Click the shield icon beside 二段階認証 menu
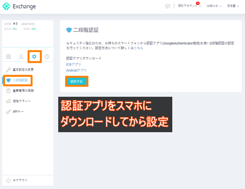 point(8,80)
